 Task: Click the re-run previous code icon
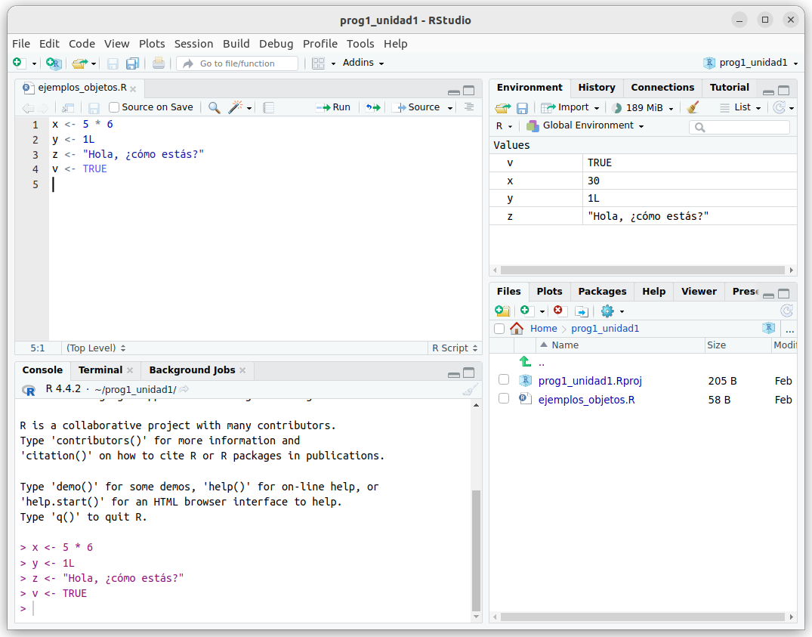tap(373, 107)
